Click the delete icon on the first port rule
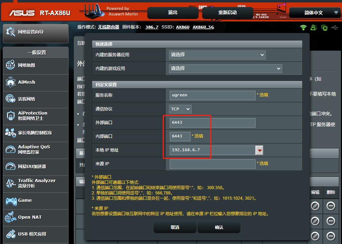 point(330,206)
